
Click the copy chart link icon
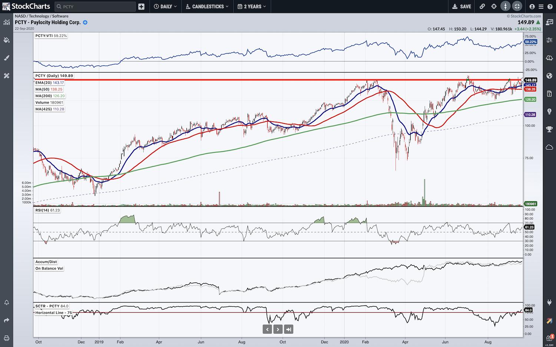tap(482, 6)
